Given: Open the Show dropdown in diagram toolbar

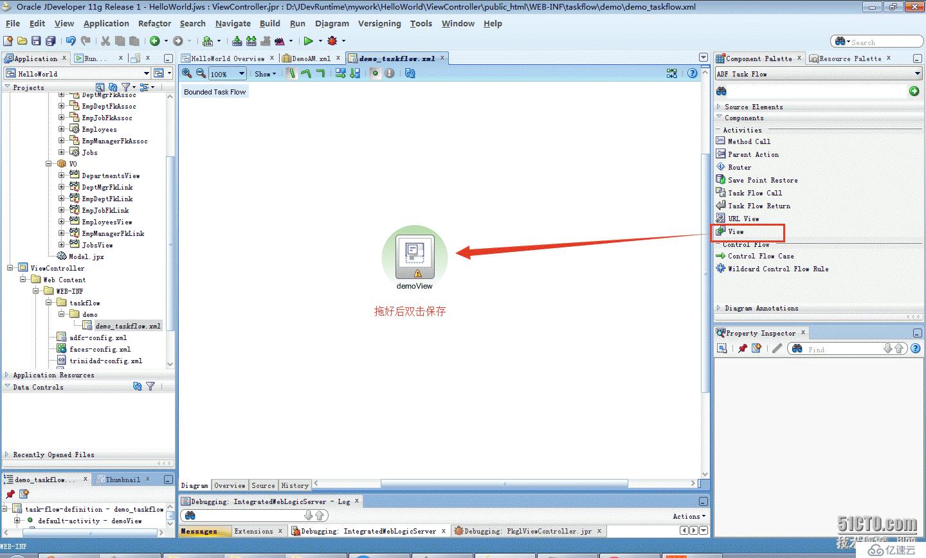Looking at the screenshot, I should click(265, 74).
